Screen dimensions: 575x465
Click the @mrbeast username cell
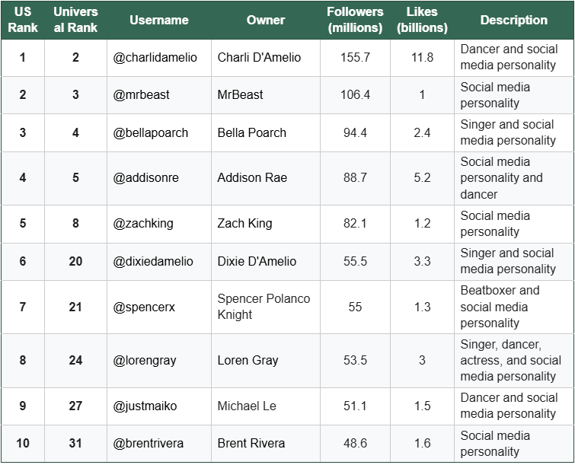click(158, 95)
